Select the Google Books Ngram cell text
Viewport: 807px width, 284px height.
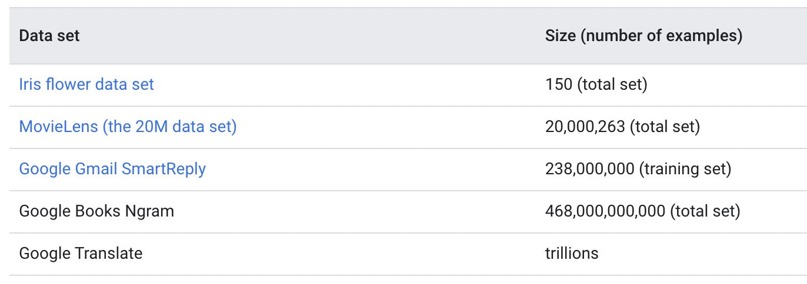click(96, 211)
